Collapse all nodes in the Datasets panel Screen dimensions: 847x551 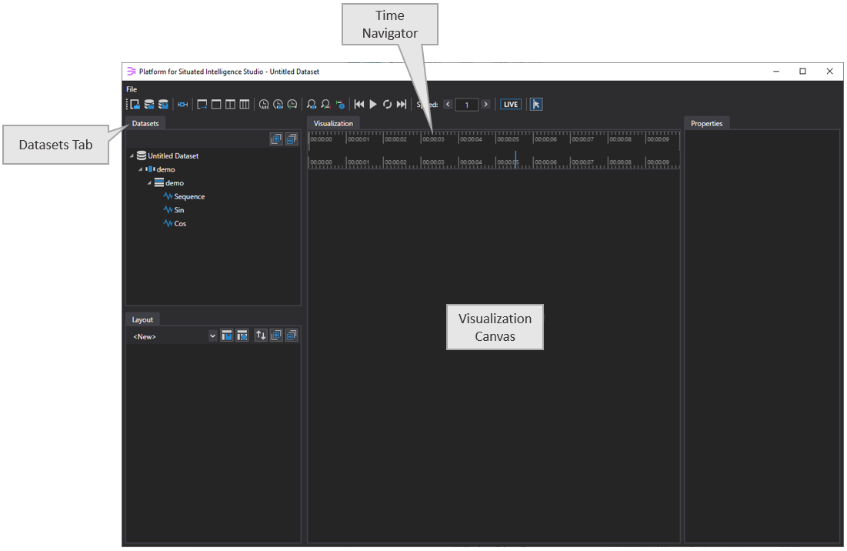tap(292, 139)
